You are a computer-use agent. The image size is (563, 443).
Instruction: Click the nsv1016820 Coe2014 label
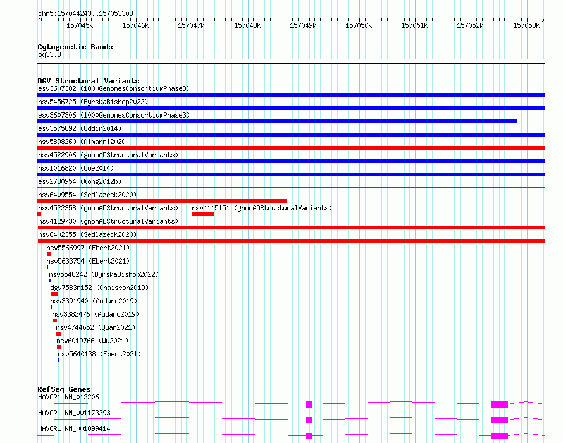pyautogui.click(x=76, y=168)
